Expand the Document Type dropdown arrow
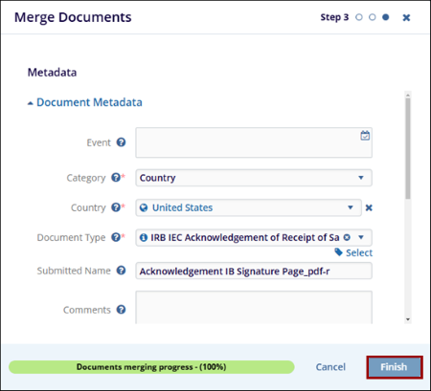431x391 pixels. coord(361,237)
